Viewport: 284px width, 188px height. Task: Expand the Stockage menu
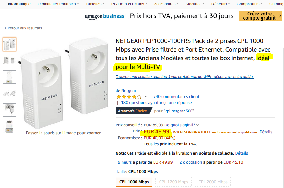tap(194, 4)
